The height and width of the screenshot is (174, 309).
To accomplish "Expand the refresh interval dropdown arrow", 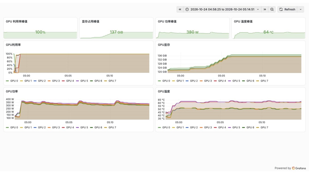I will click(x=301, y=9).
